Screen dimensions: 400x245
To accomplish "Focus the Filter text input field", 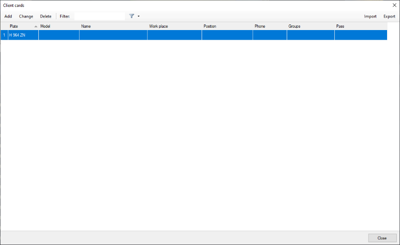I will [100, 16].
